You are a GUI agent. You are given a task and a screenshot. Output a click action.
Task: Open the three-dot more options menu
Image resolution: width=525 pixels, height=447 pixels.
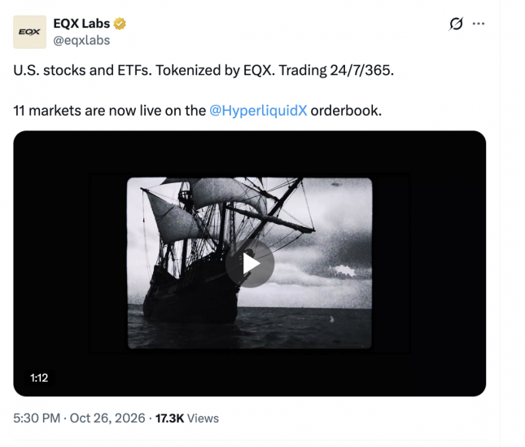pyautogui.click(x=479, y=24)
